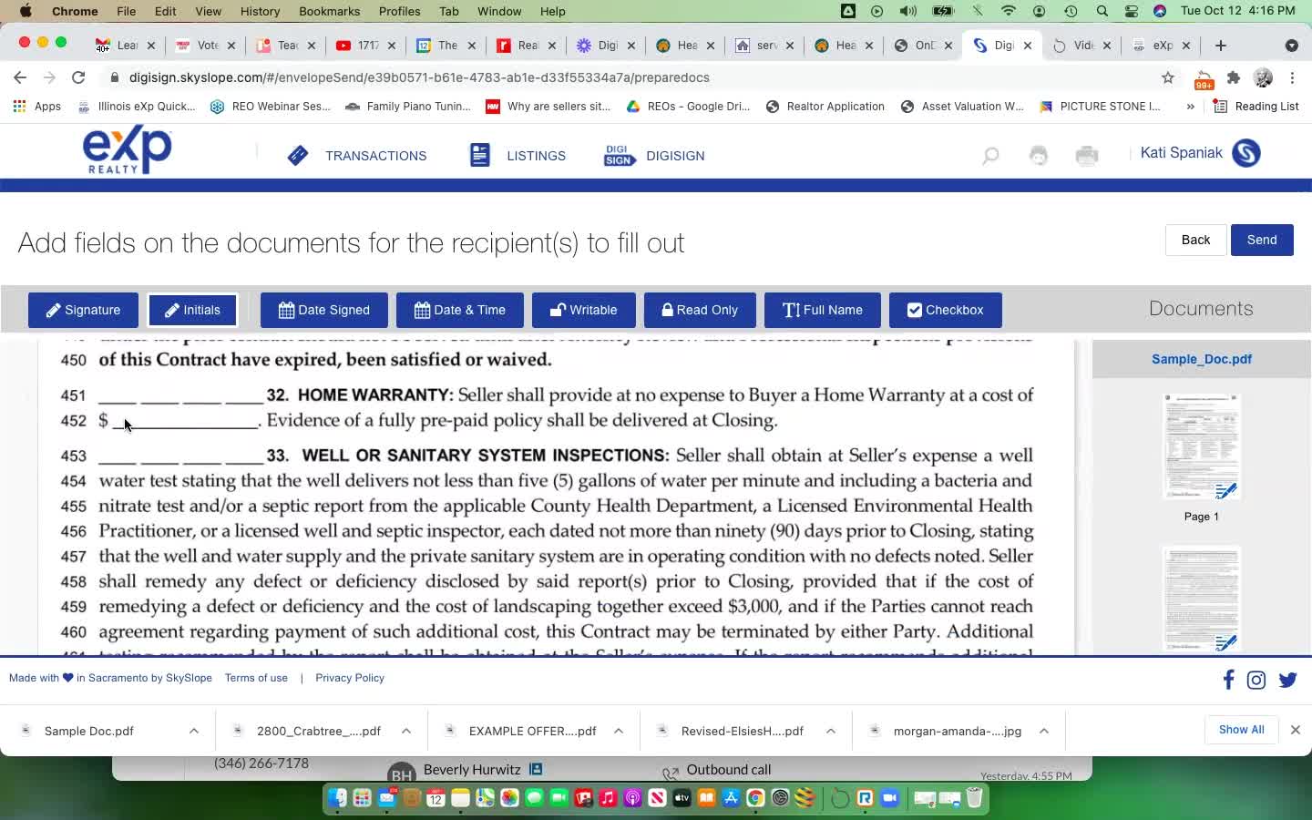The image size is (1312, 820).
Task: Click the eXp Realty logo
Action: 127,151
